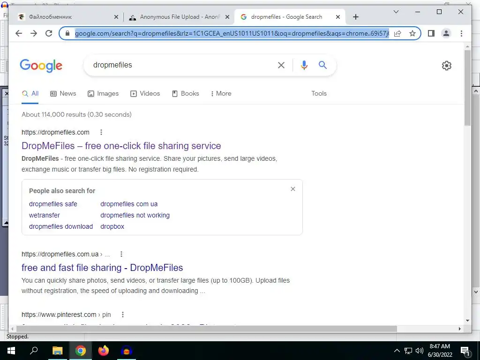Start voice search with the microphone

click(304, 65)
